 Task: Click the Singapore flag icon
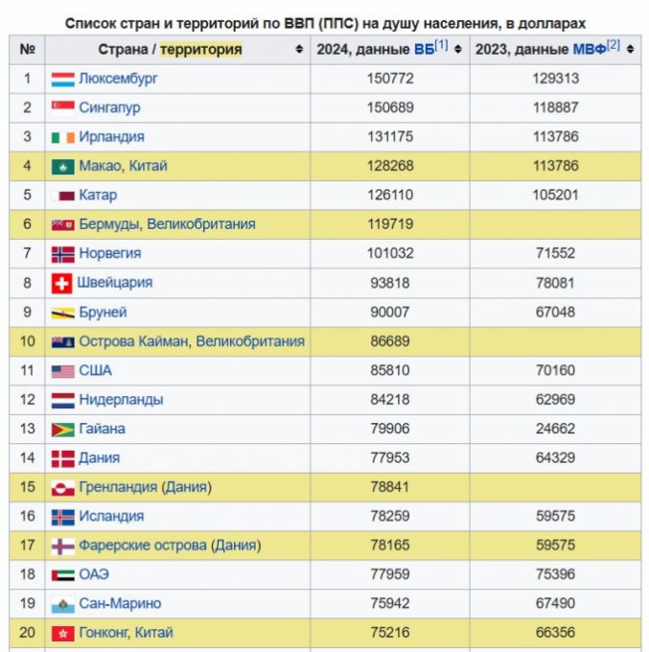[x=62, y=107]
